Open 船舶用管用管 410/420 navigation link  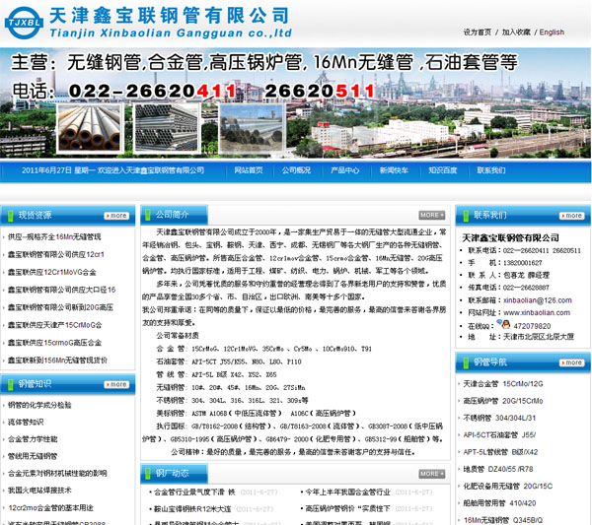click(500, 503)
